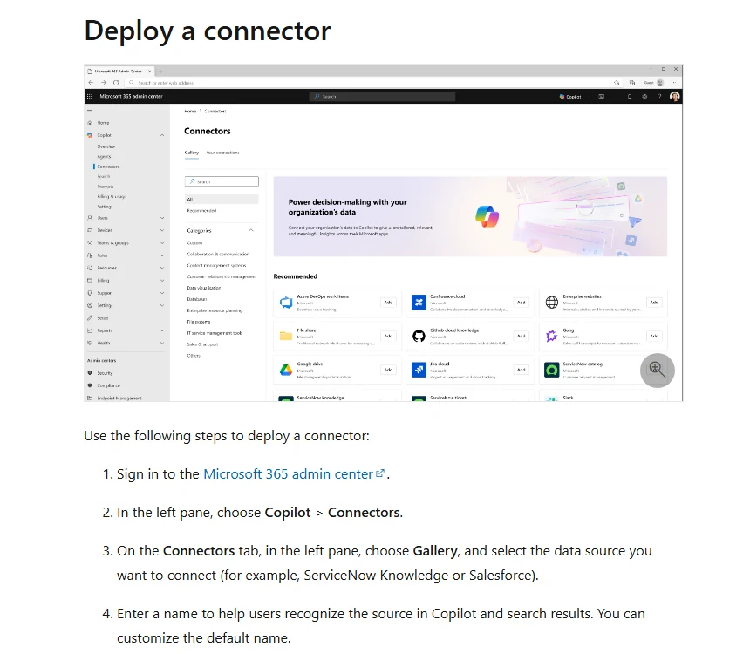
Task: Click the Devices icon in sidebar
Action: pyautogui.click(x=90, y=230)
